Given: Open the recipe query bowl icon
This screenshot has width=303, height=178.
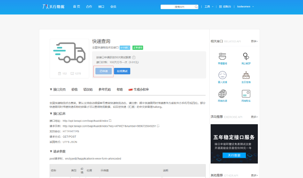Looking at the screenshot, I should (x=222, y=56).
